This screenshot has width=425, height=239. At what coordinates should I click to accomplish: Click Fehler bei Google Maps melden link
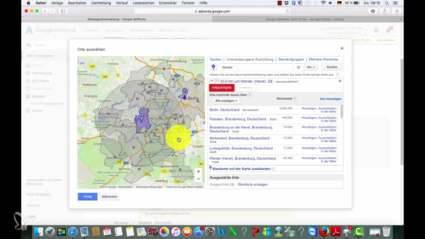(184, 187)
